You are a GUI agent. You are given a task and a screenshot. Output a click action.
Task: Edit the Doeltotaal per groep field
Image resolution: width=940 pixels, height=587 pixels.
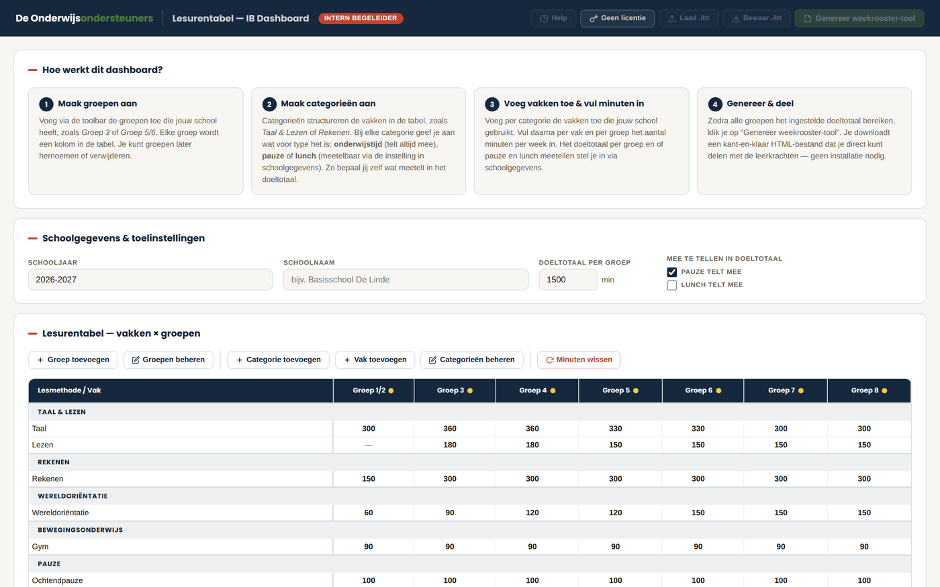(568, 280)
